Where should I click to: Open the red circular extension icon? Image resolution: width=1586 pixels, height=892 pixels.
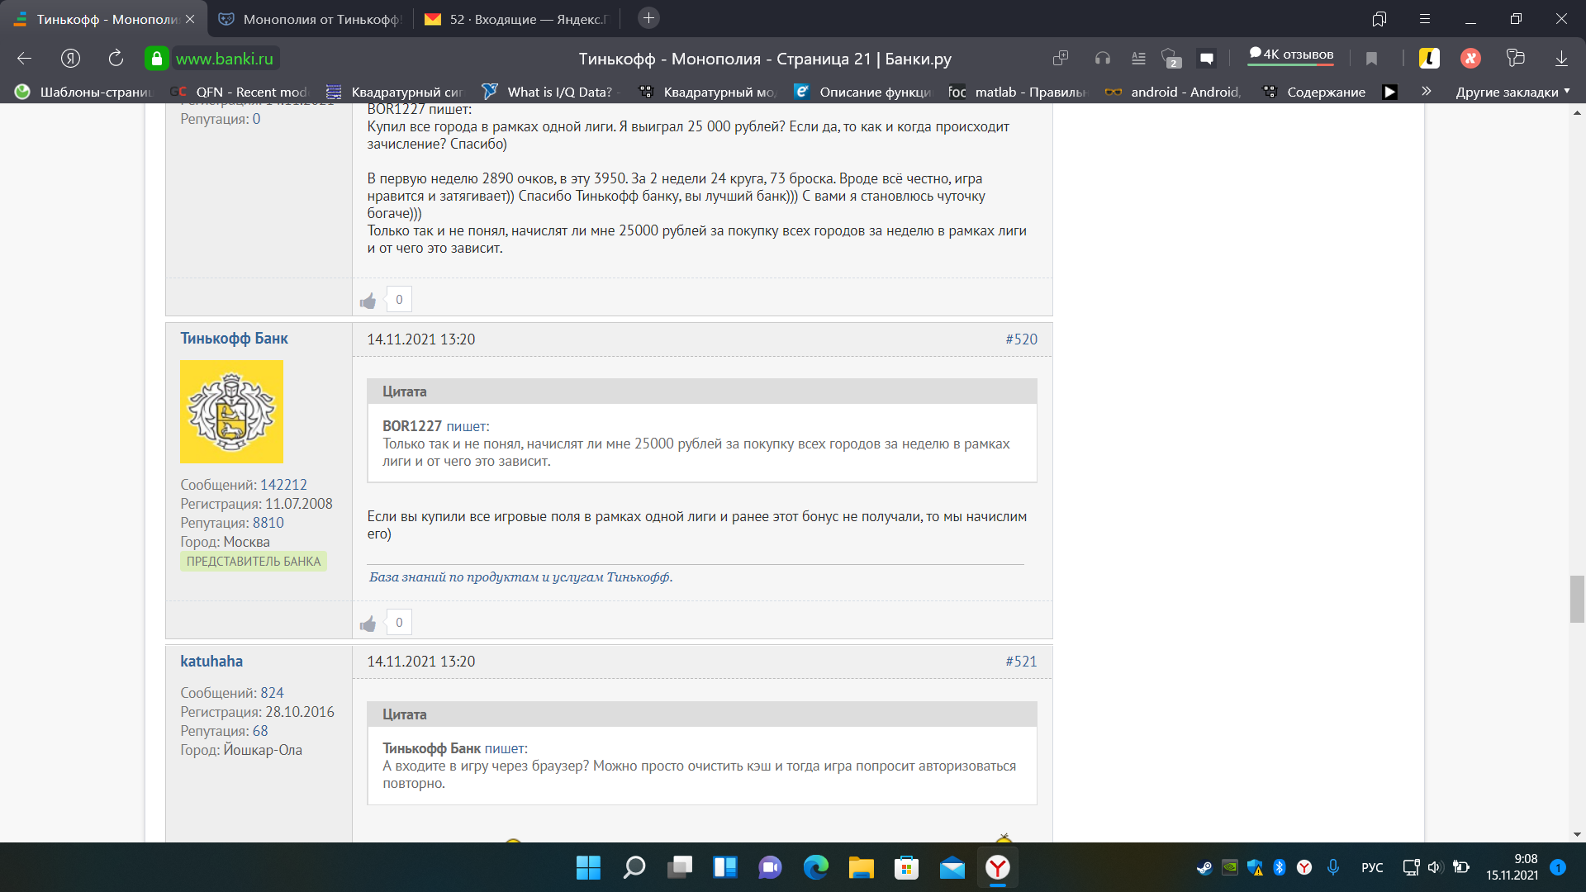[1470, 58]
